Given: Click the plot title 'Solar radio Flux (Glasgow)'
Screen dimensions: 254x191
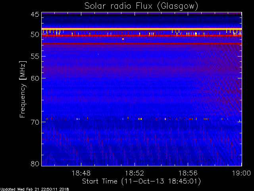Looking at the screenshot, I should tap(141, 6).
